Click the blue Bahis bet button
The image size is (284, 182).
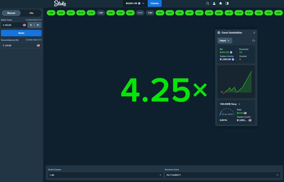pyautogui.click(x=21, y=33)
